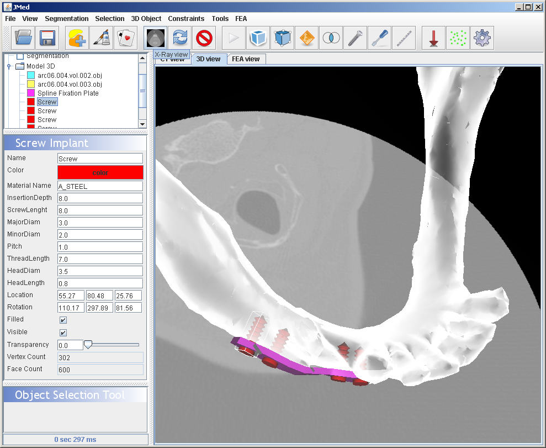
Task: Open the Segmentation menu
Action: [66, 19]
